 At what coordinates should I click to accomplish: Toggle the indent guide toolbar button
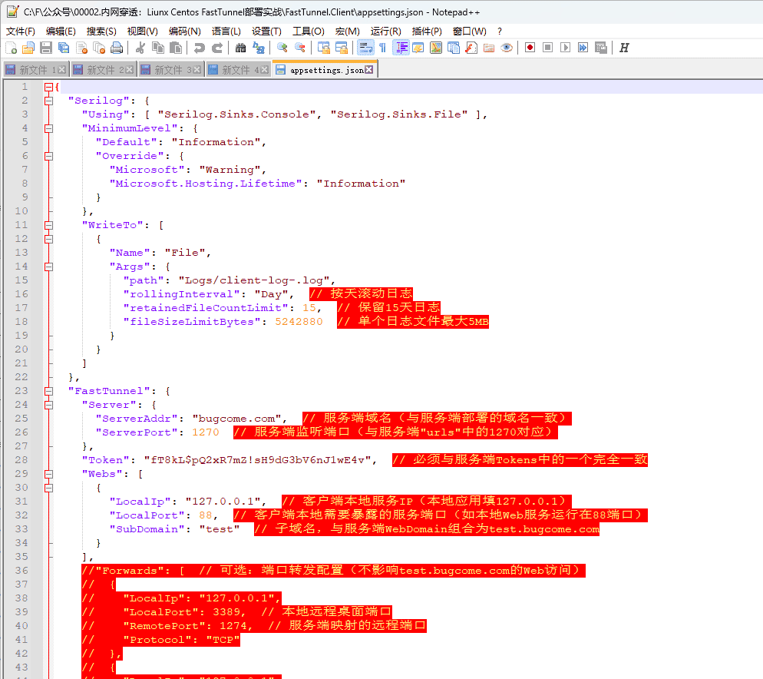[401, 48]
